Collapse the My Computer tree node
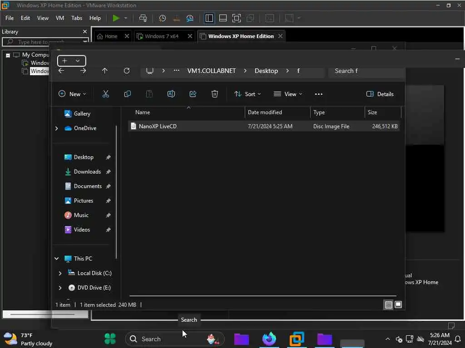 point(8,55)
